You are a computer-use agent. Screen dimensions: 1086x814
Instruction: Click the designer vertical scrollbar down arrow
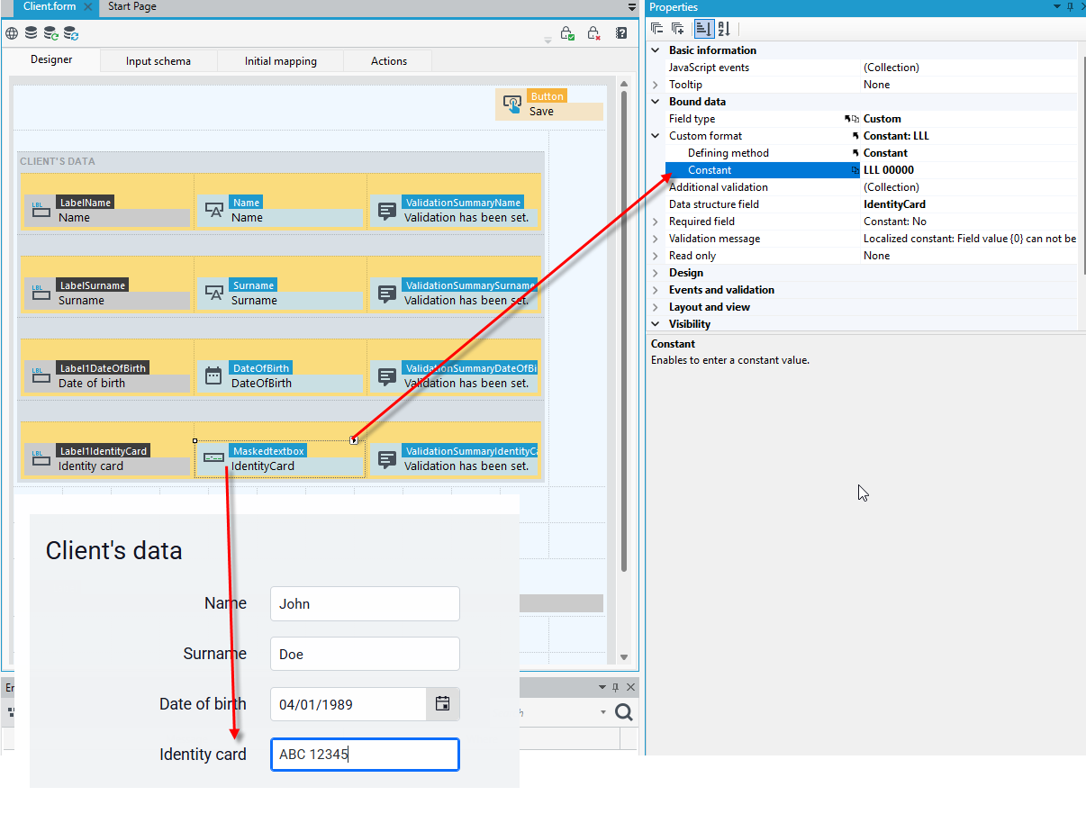coord(624,658)
